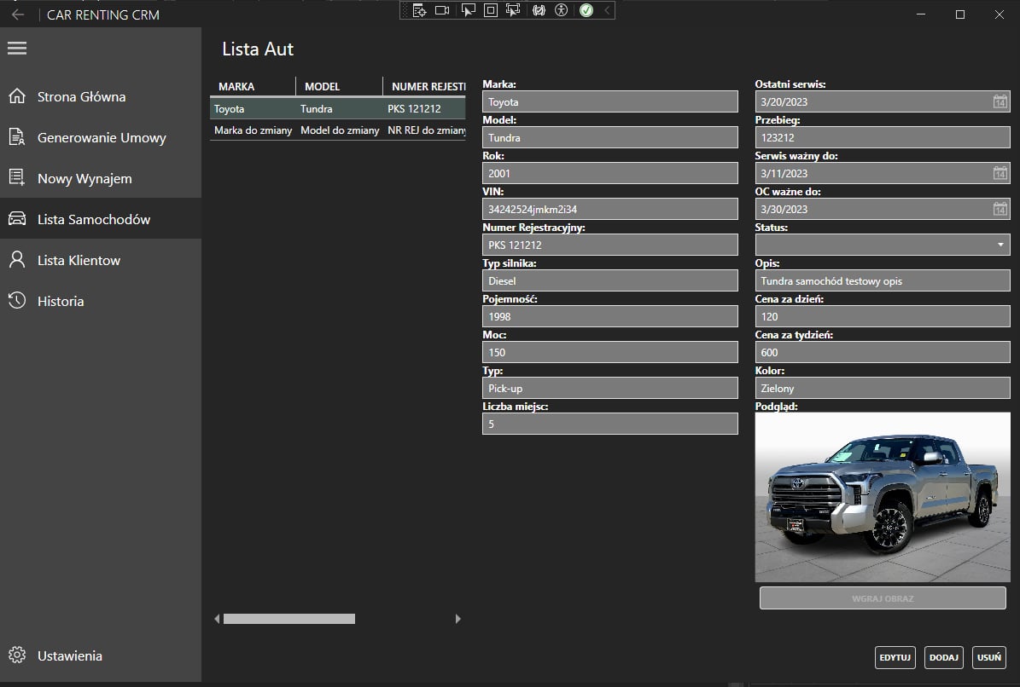Click the Cena za tydzień field
The height and width of the screenshot is (687, 1020).
coord(883,352)
